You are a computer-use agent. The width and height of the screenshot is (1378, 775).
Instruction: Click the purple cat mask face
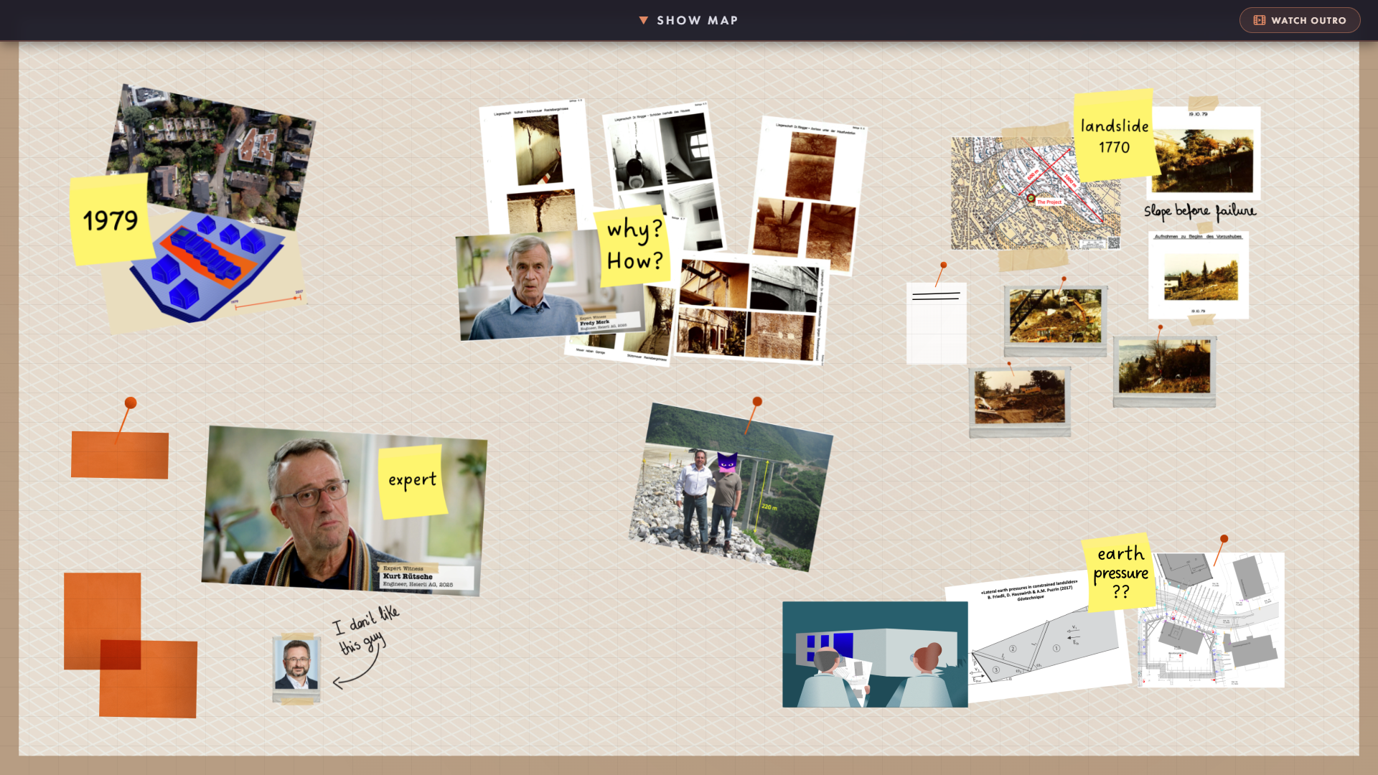pyautogui.click(x=727, y=463)
